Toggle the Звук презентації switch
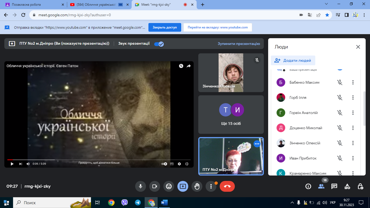Image resolution: width=370 pixels, height=208 pixels. coord(159,44)
